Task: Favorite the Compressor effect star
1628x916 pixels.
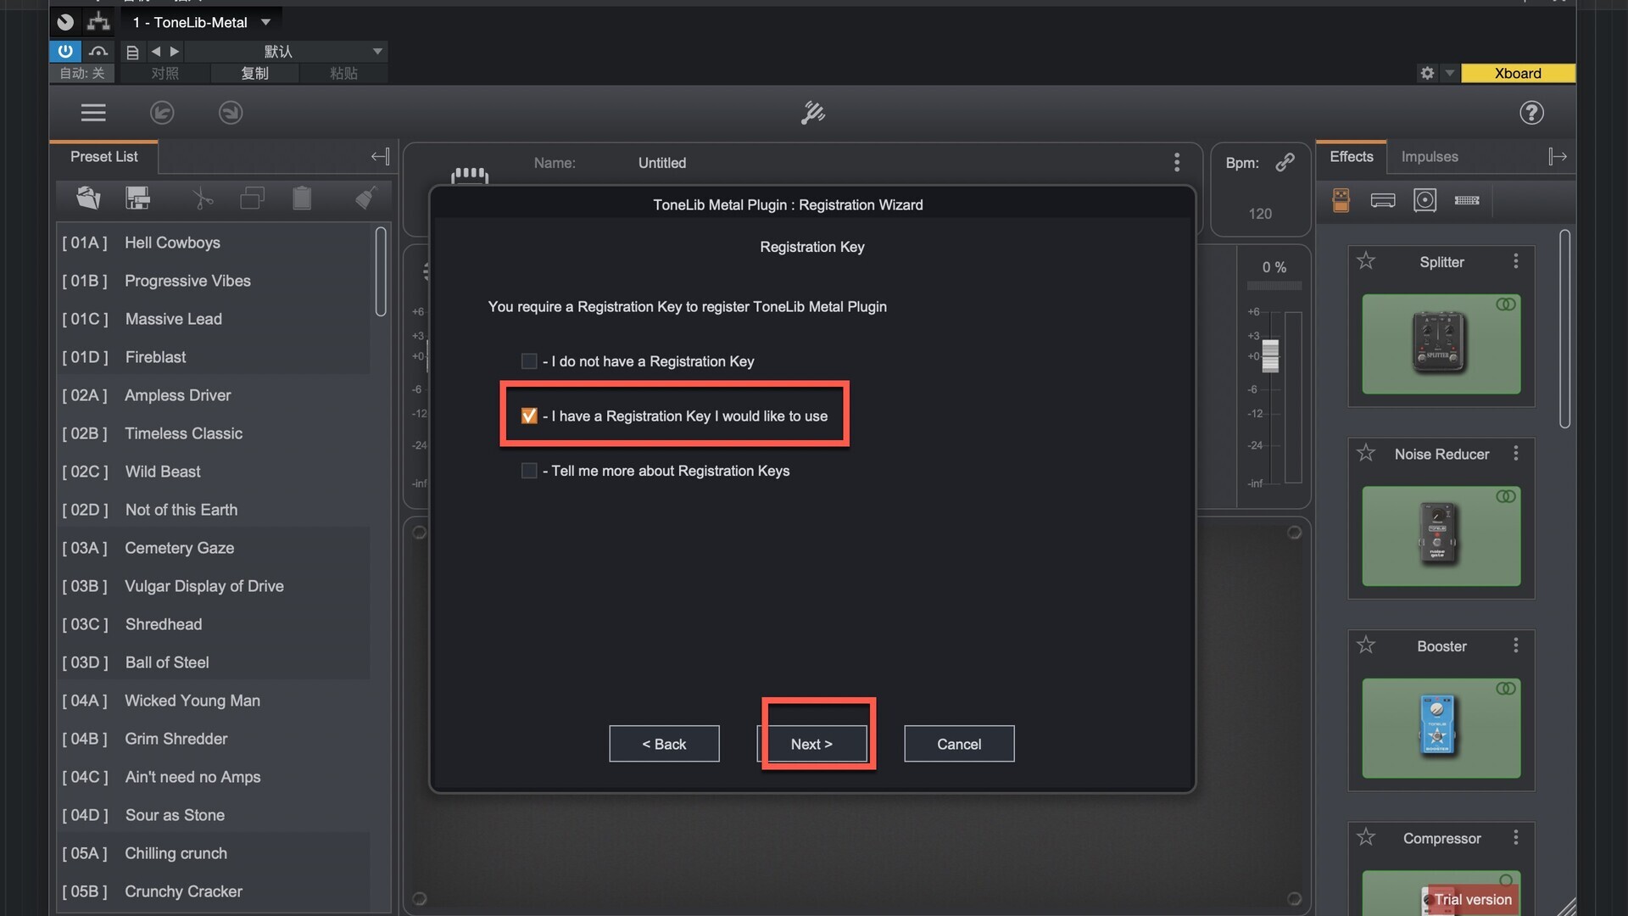Action: pyautogui.click(x=1365, y=838)
